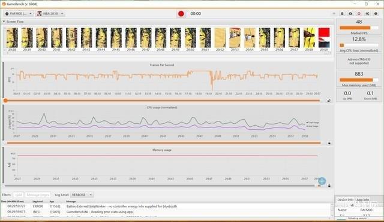This screenshot has height=222, width=384.
Task: Select the red 29:59 screenshot thumbnail
Action: click(324, 39)
